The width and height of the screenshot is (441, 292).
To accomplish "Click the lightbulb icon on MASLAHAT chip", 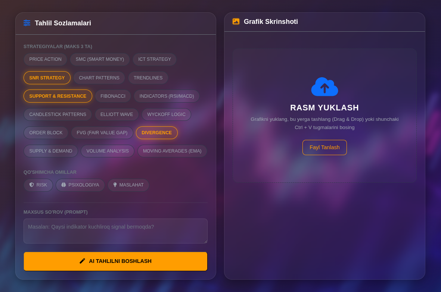I will [x=115, y=185].
